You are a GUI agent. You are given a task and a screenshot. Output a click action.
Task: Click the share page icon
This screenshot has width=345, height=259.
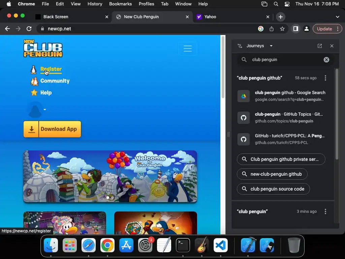tap(272, 29)
